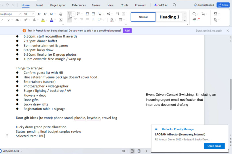This screenshot has width=232, height=154.
Task: Clear formatting with the eraser icon
Action: coord(60,14)
